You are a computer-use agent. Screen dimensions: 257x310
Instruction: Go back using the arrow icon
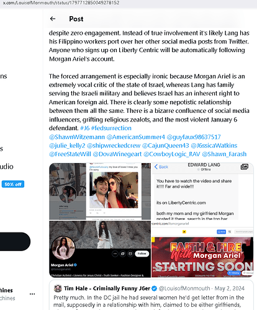[x=53, y=19]
